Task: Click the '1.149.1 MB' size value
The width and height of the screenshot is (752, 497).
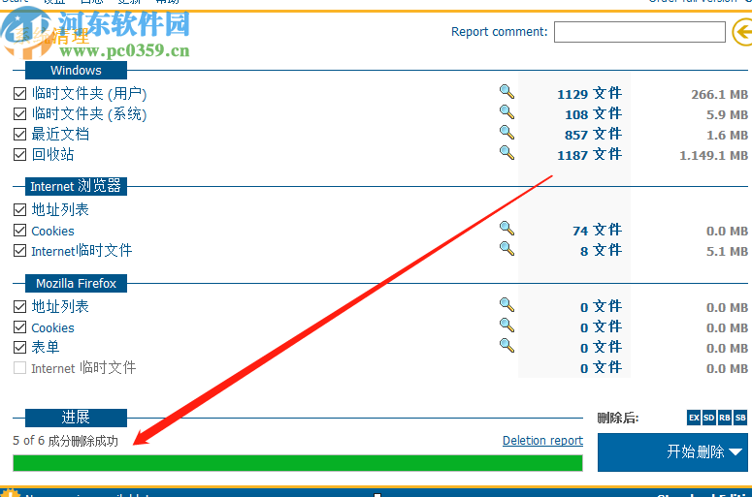Action: click(713, 156)
